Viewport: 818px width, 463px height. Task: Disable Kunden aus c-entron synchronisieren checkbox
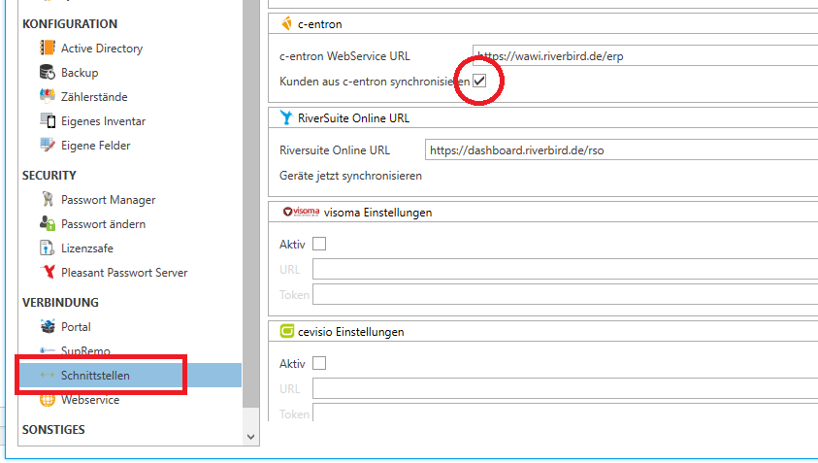tap(479, 82)
